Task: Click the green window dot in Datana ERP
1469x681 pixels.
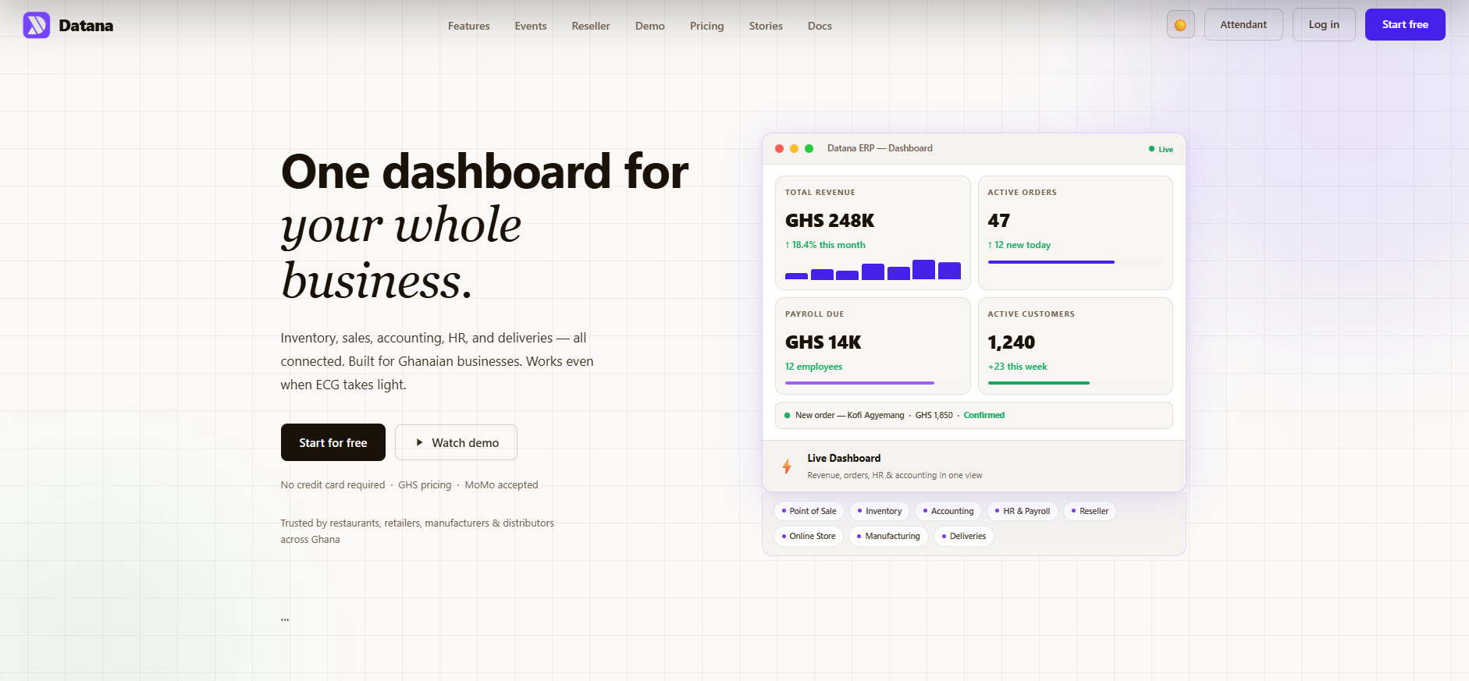Action: pyautogui.click(x=809, y=148)
